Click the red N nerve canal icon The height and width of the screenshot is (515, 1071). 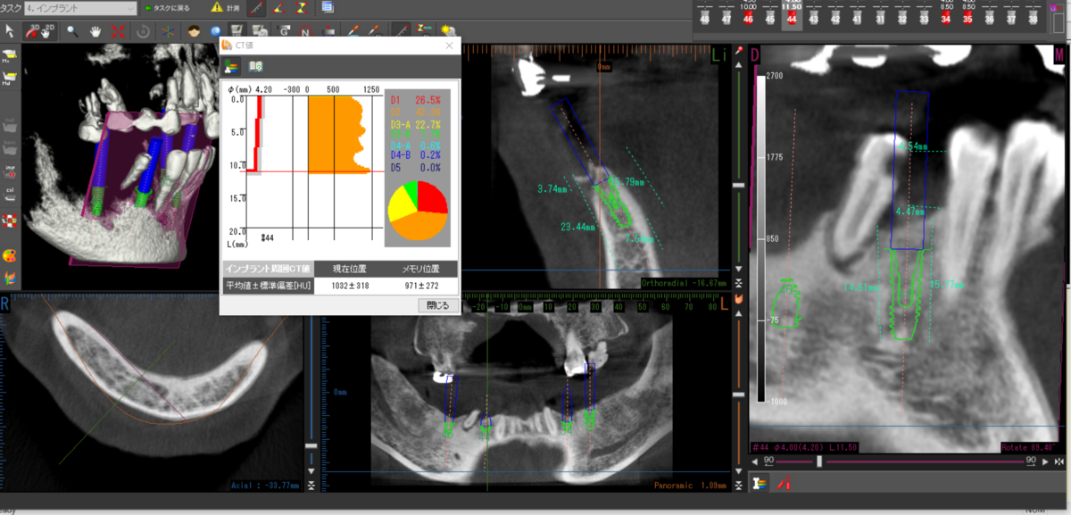(306, 31)
